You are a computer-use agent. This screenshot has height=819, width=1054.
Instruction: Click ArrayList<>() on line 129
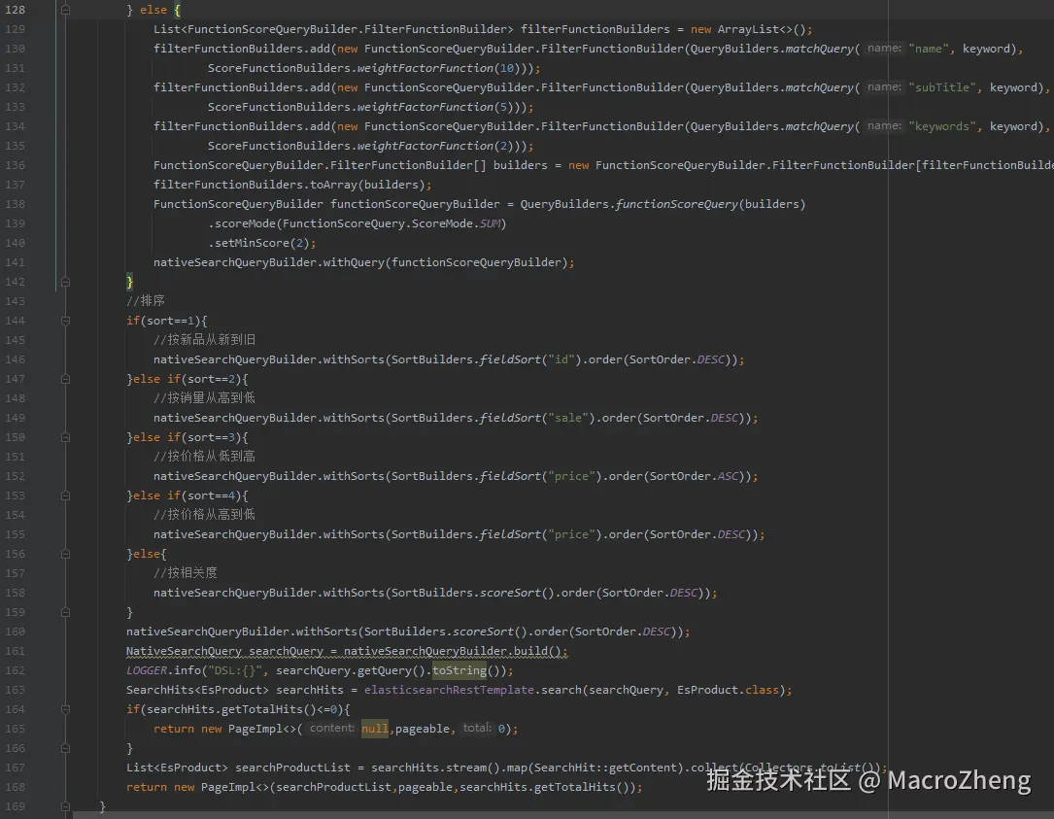pyautogui.click(x=761, y=29)
